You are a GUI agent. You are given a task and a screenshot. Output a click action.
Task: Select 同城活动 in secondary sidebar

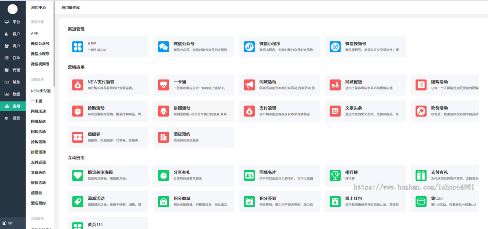38,111
